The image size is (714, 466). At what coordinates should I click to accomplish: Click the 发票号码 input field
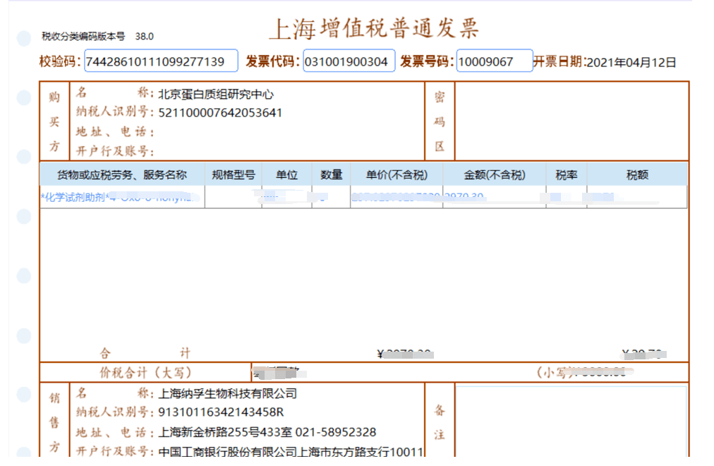pyautogui.click(x=494, y=61)
